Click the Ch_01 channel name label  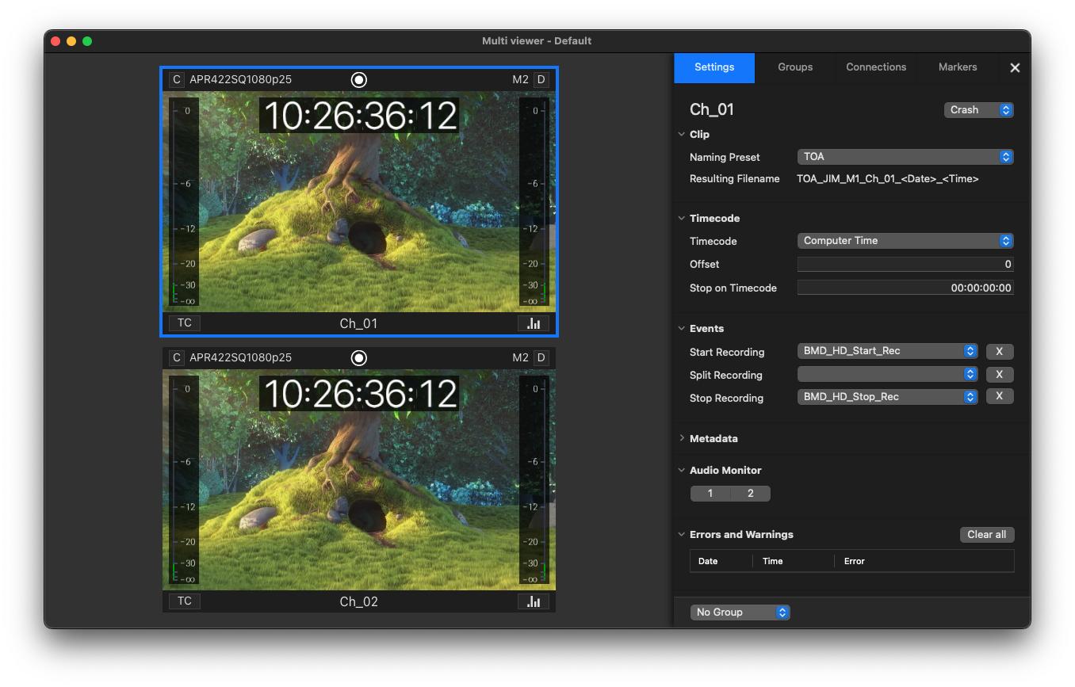(359, 323)
